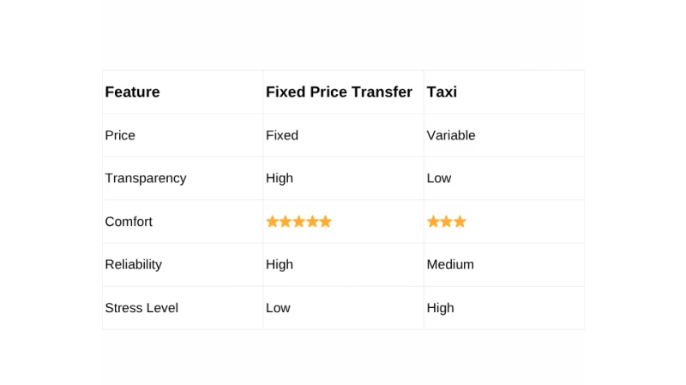Click the "Variable" cell under Taxi
686x385 pixels.
tap(451, 135)
